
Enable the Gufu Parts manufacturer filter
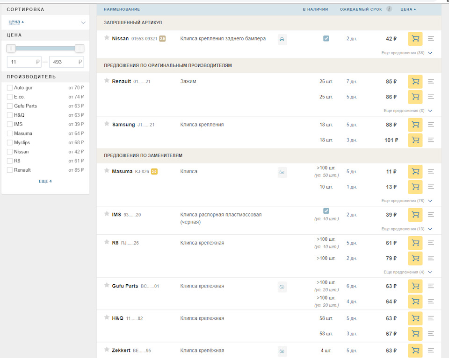[x=10, y=106]
